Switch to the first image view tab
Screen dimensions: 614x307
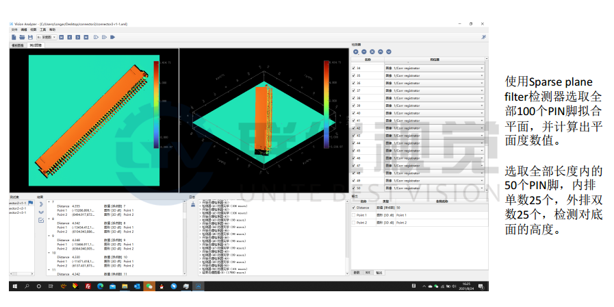pos(17,45)
